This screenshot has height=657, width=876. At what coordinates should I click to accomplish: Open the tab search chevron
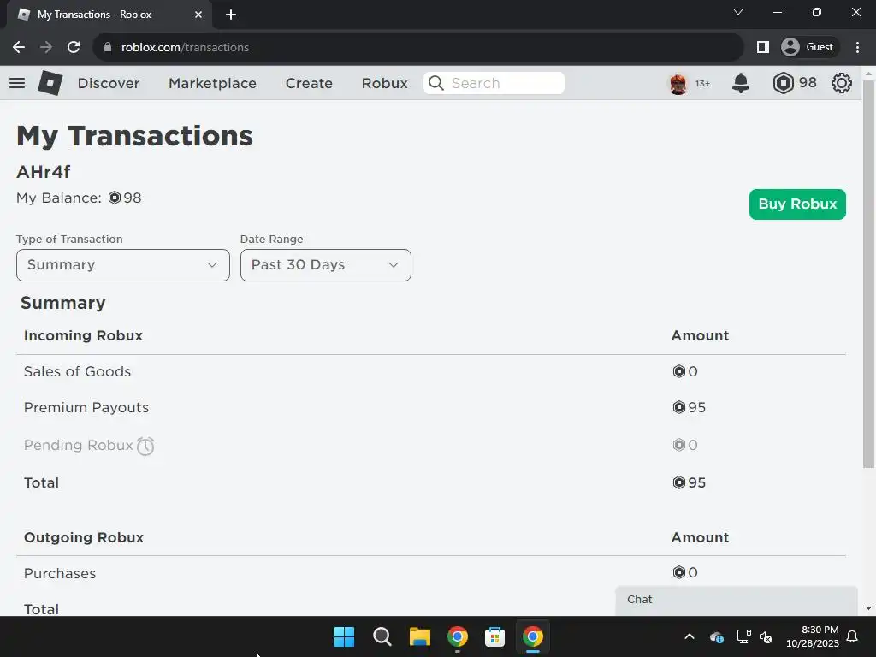[x=738, y=12]
